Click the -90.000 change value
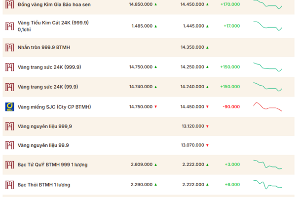 231,107
